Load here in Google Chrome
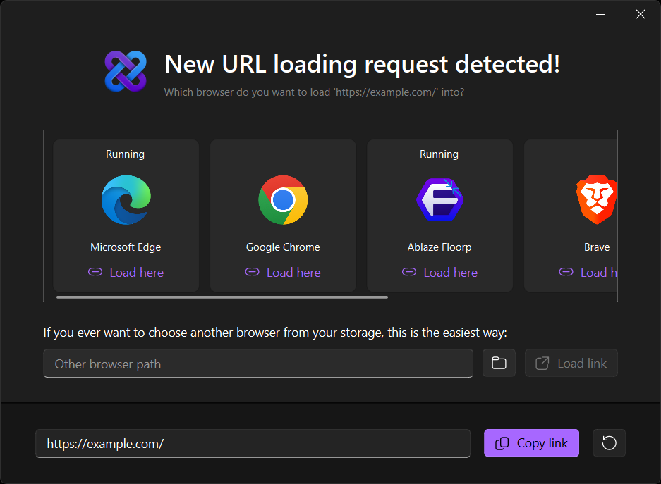This screenshot has height=484, width=661. tap(283, 273)
